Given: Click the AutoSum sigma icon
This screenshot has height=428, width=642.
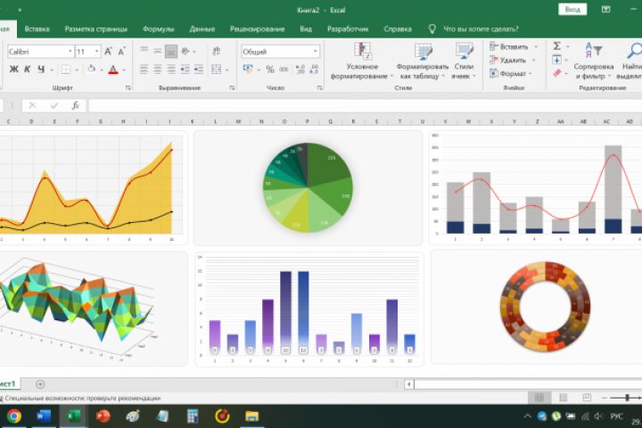Looking at the screenshot, I should (556, 45).
